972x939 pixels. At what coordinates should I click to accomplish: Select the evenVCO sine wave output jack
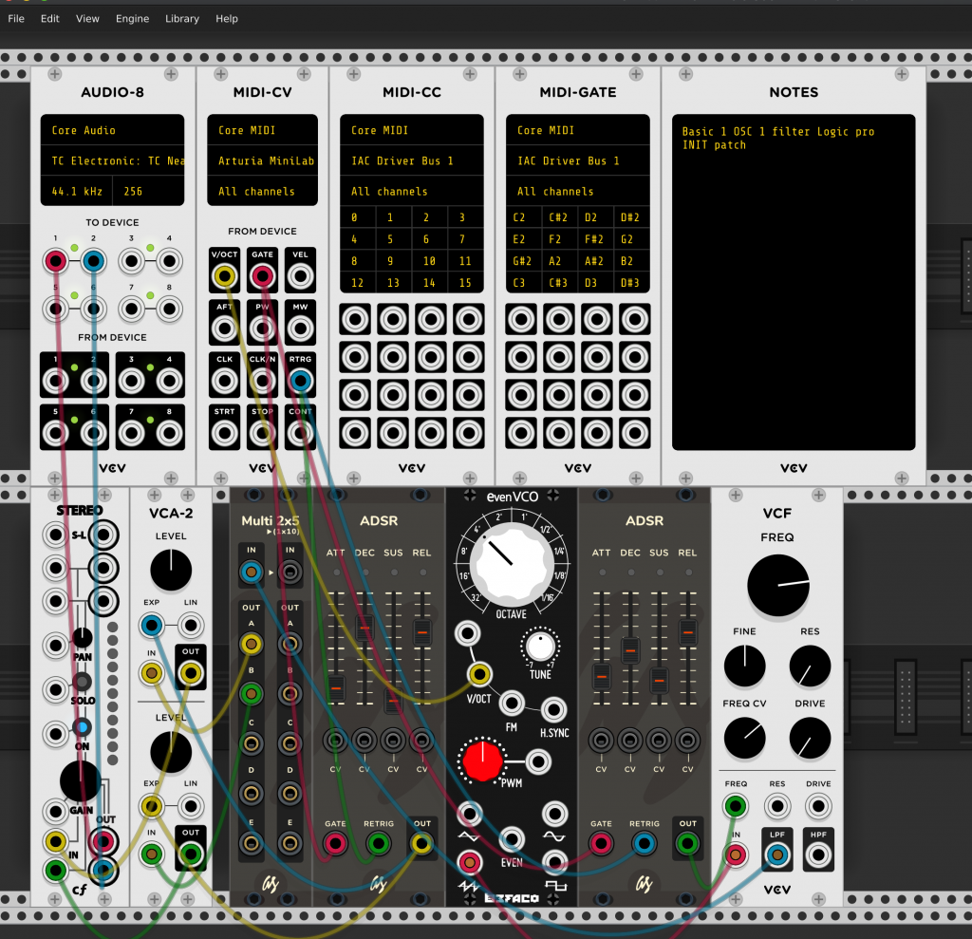(x=554, y=814)
